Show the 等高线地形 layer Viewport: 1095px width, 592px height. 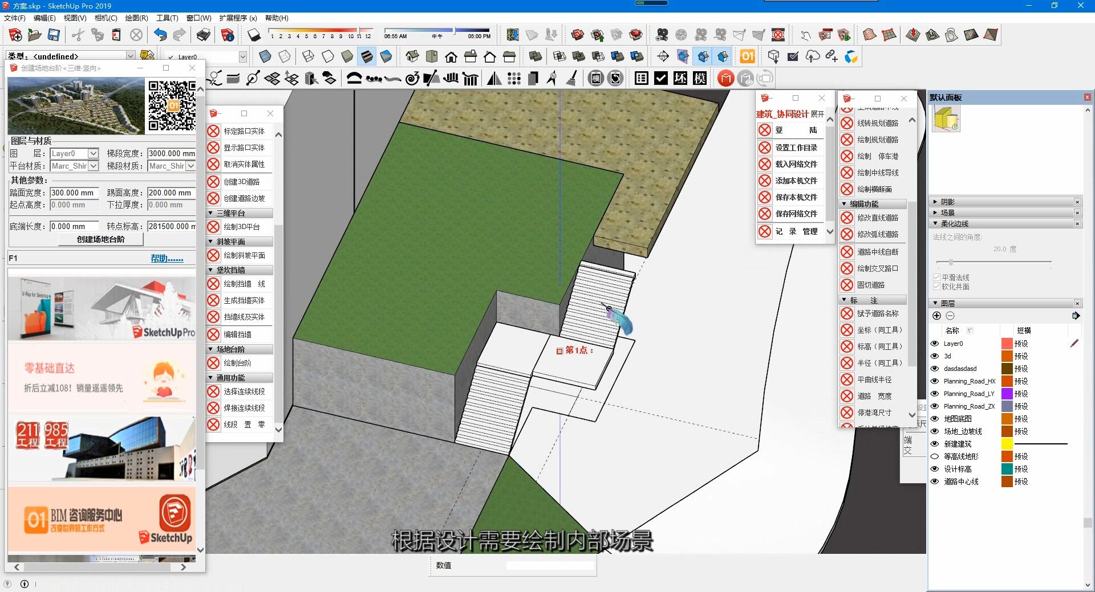tap(935, 456)
